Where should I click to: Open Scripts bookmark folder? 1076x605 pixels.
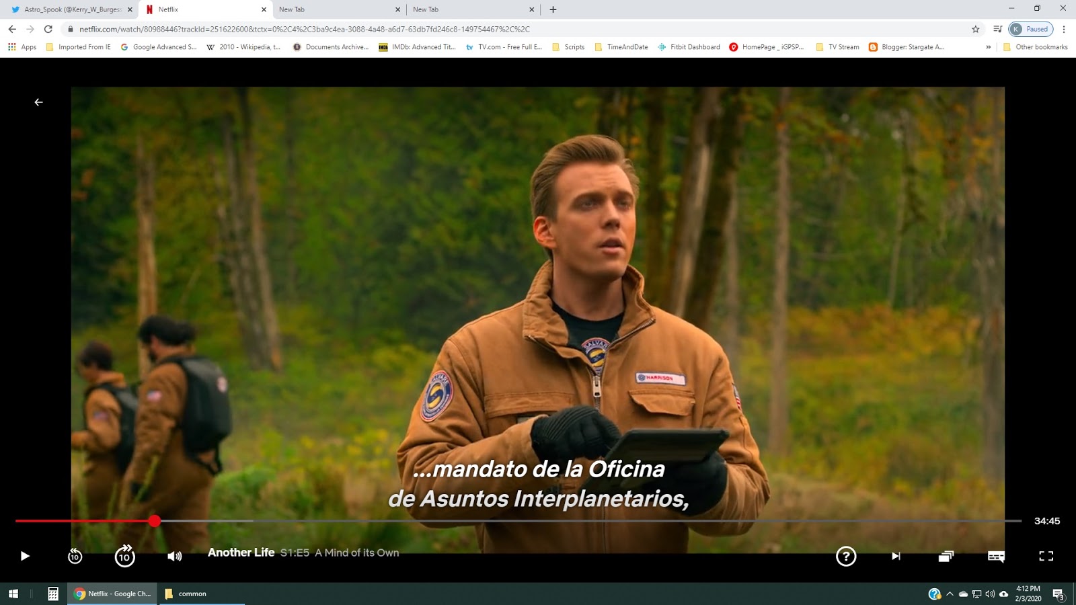[x=568, y=47]
